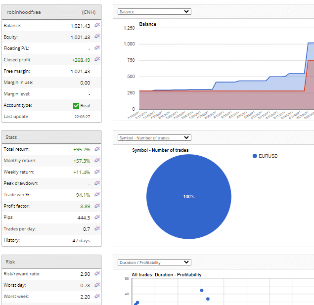Viewport: 314px width, 305px height.
Task: Open the chart icon for Closed profit
Action: [97, 59]
